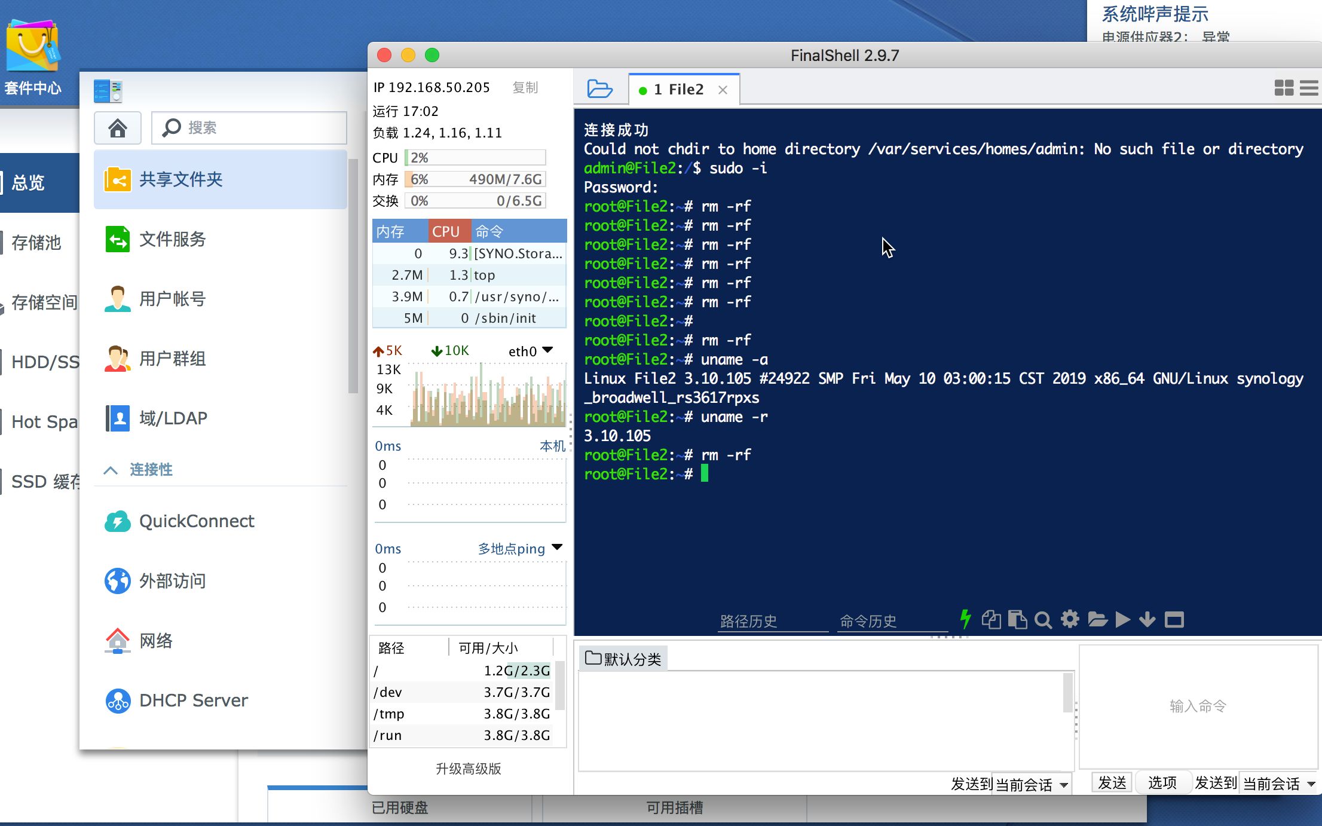1322x826 pixels.
Task: Click the settings gear icon in toolbar
Action: pos(1071,620)
